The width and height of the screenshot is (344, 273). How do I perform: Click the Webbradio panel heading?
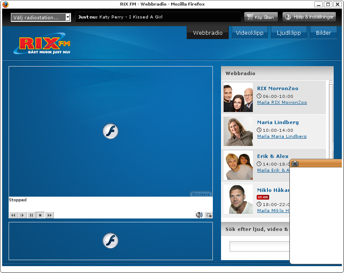point(240,73)
